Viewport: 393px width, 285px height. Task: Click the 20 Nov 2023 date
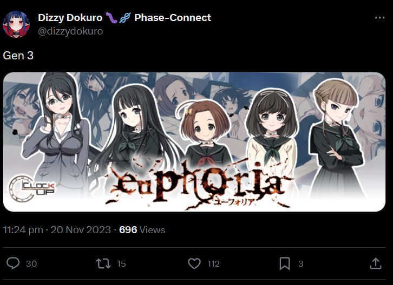click(81, 230)
